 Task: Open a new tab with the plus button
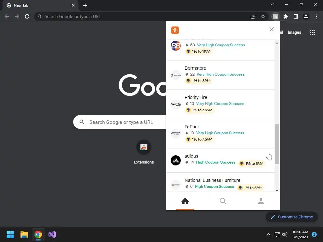click(x=85, y=5)
